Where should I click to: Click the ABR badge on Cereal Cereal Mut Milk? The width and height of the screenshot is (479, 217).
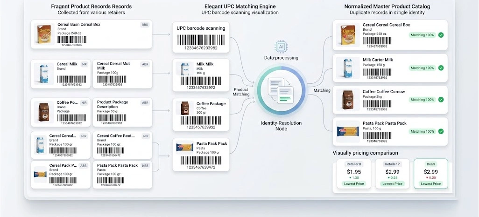(x=145, y=64)
